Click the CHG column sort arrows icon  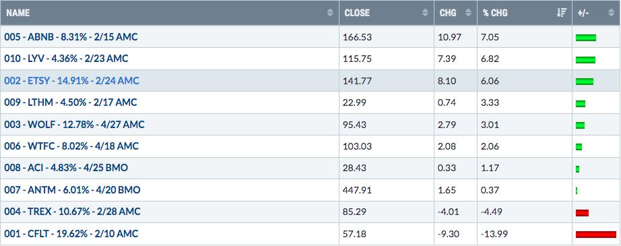(468, 13)
